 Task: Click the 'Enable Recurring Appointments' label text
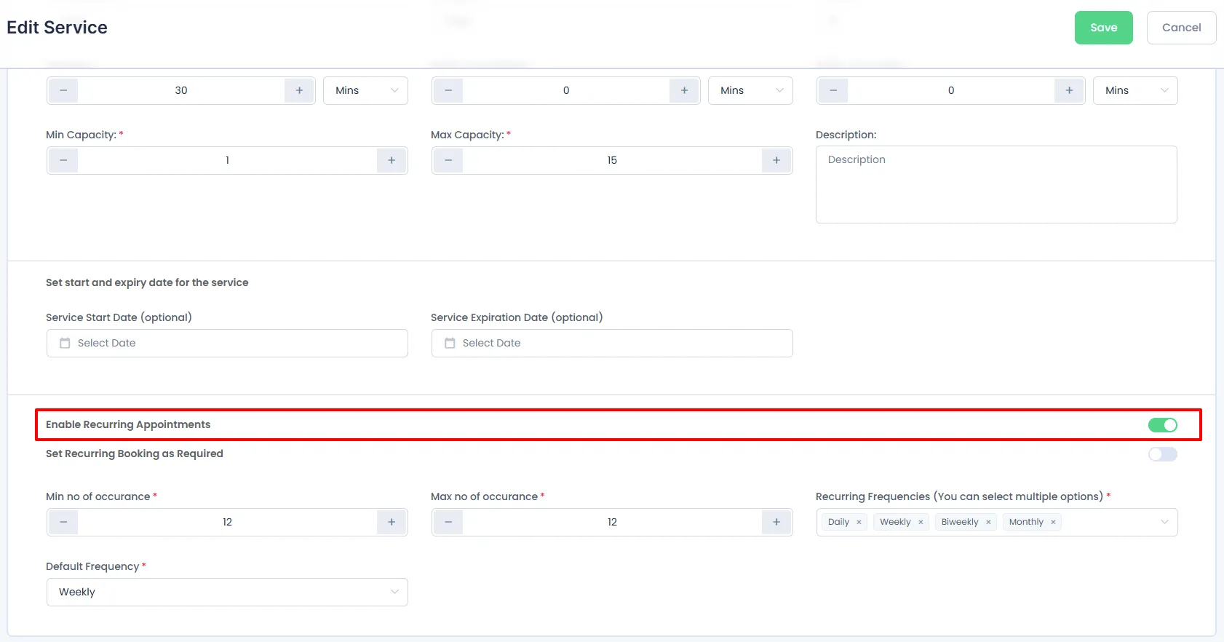pyautogui.click(x=128, y=424)
